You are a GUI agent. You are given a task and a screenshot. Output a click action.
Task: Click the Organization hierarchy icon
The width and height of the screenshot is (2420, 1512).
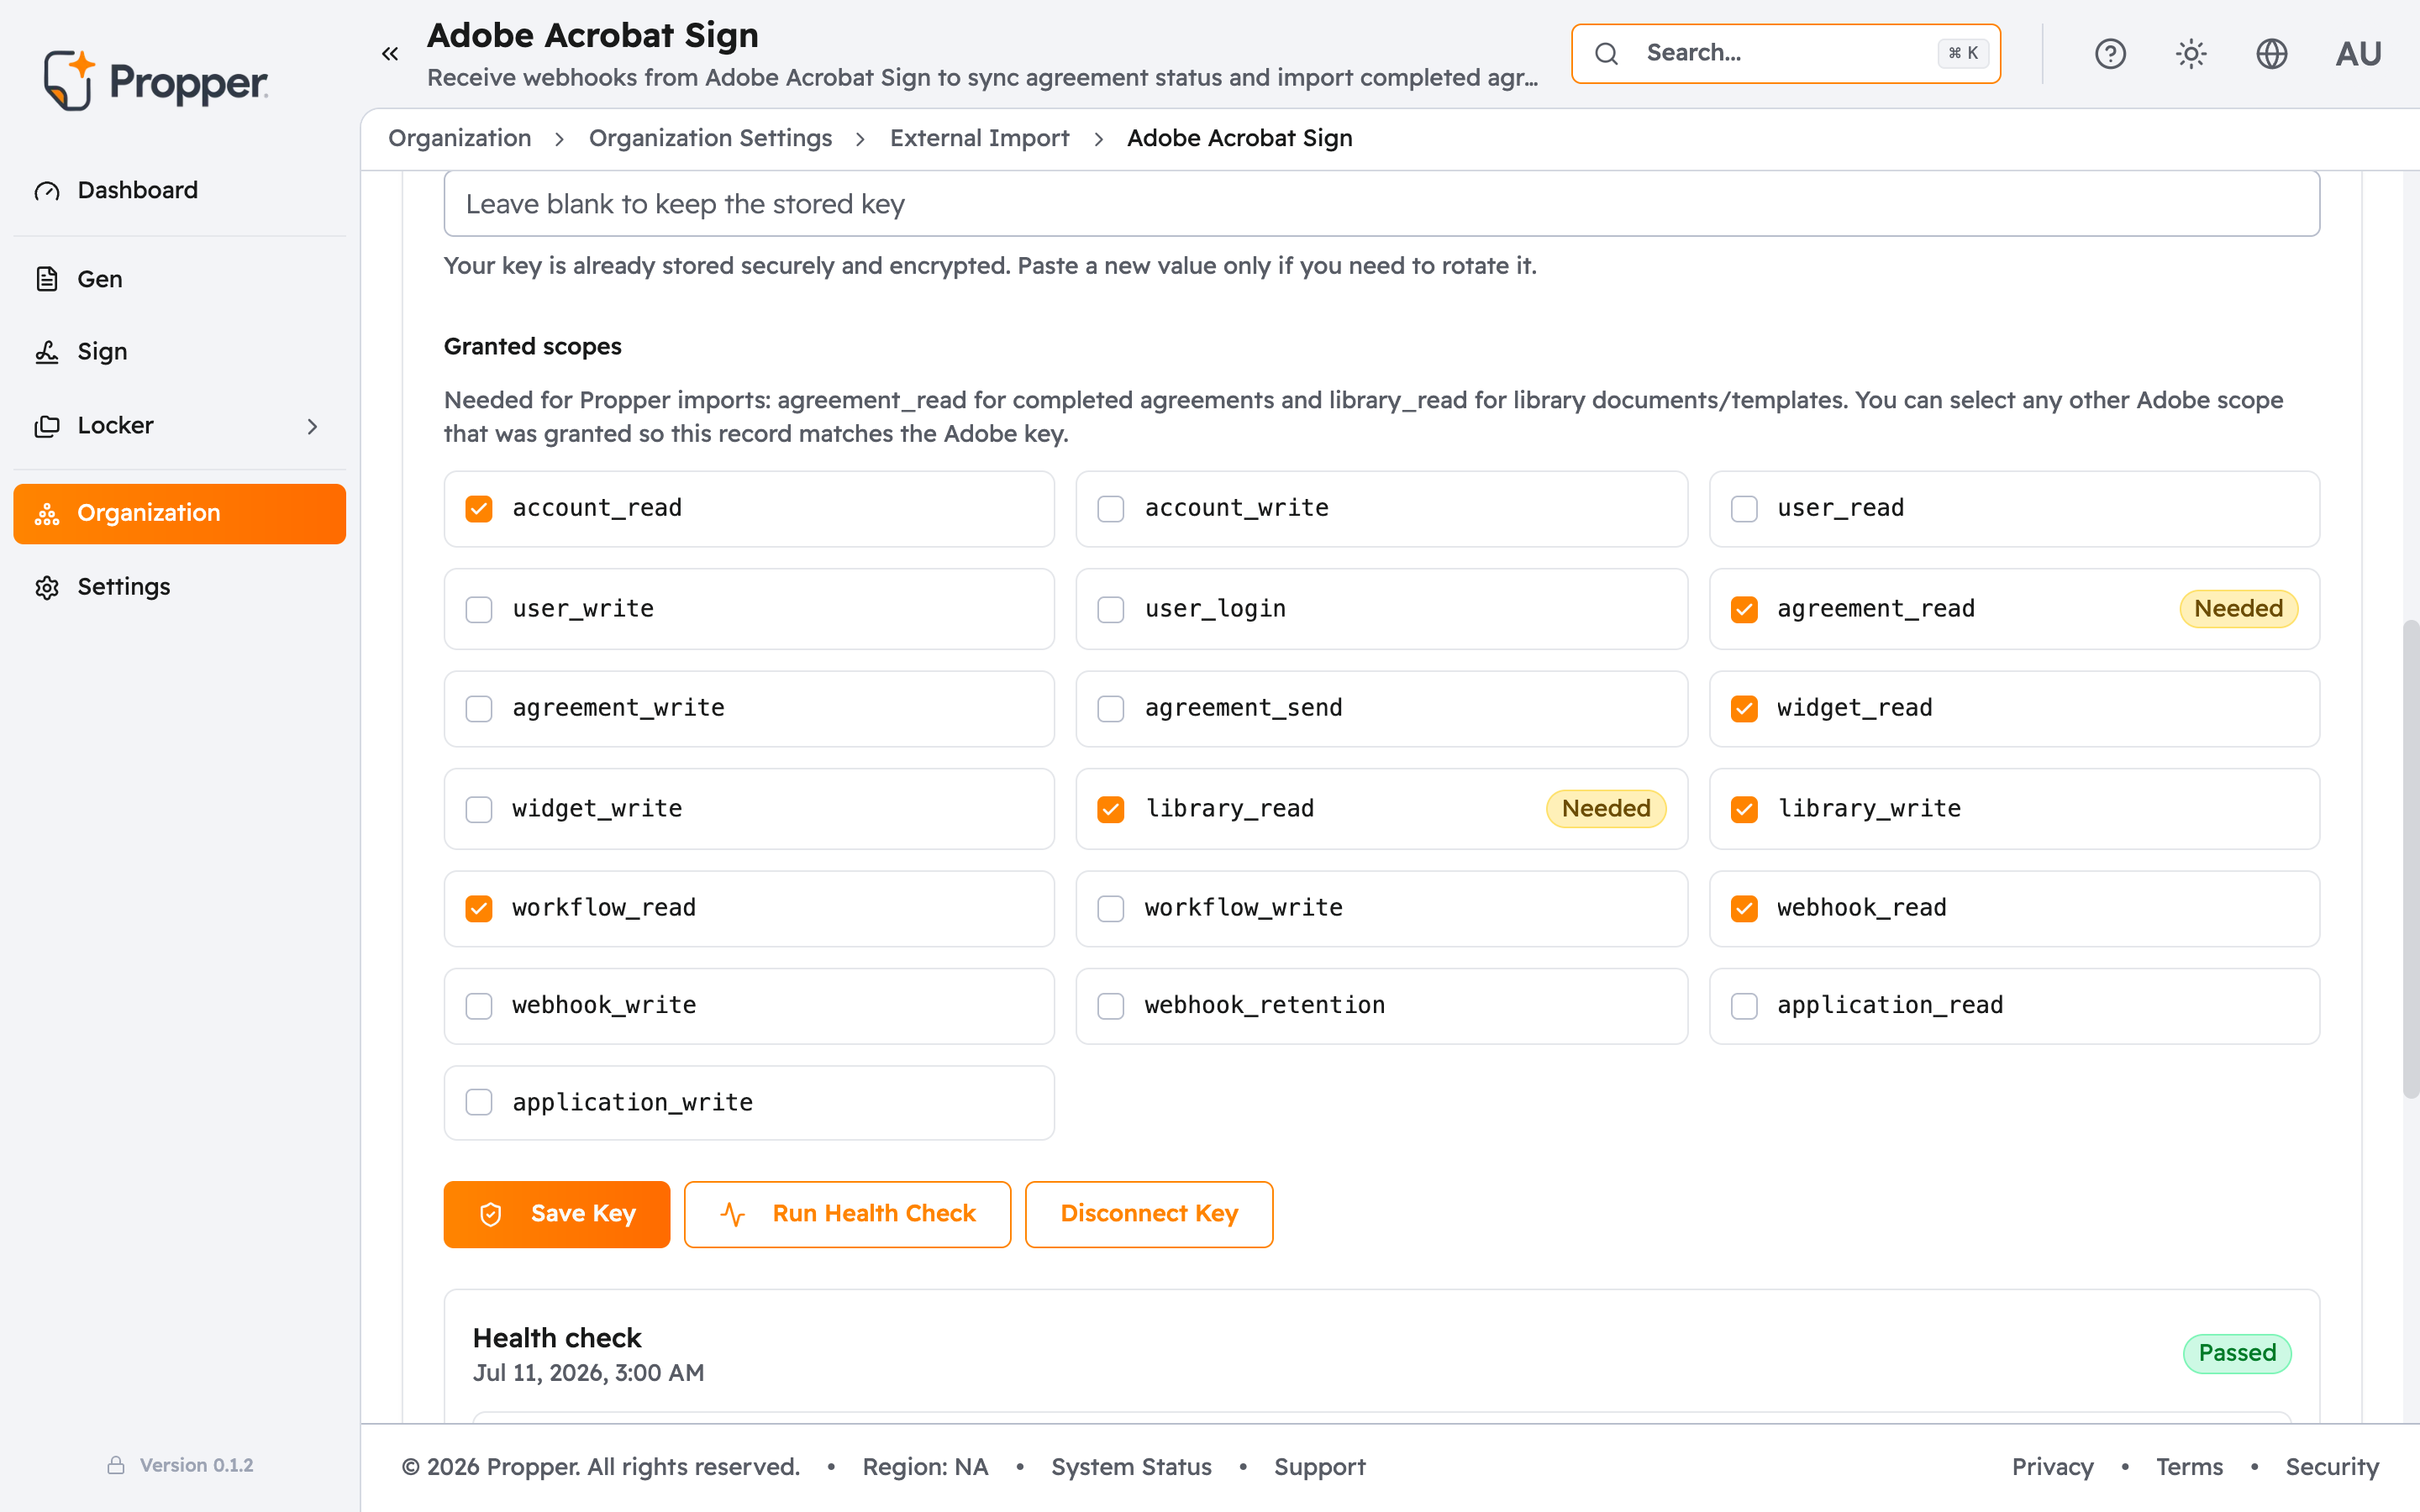pyautogui.click(x=47, y=514)
